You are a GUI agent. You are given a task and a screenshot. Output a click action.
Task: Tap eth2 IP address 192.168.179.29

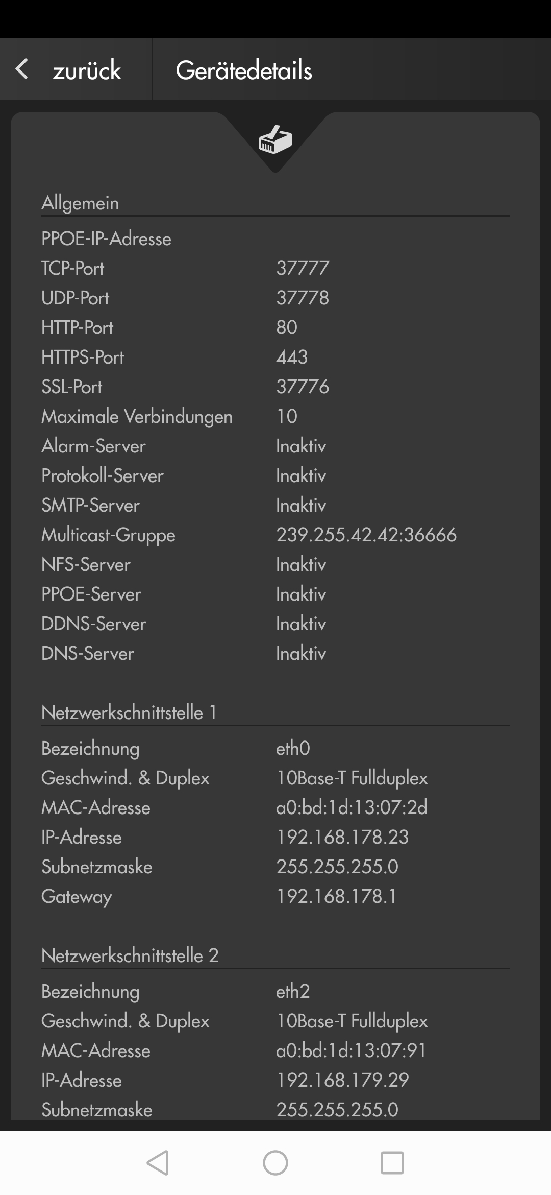[342, 1080]
